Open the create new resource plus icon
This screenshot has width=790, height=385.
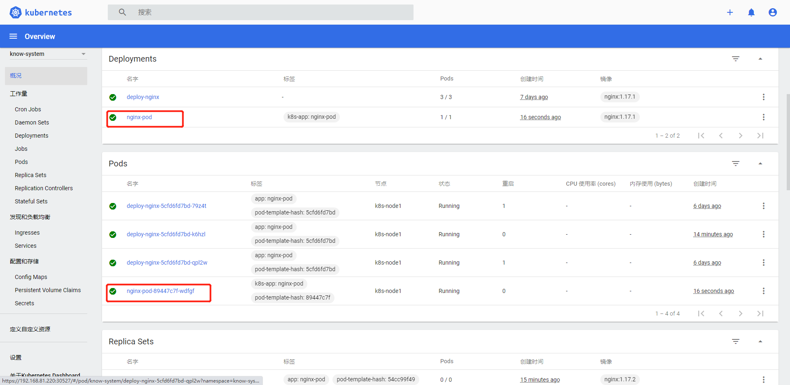(x=730, y=12)
